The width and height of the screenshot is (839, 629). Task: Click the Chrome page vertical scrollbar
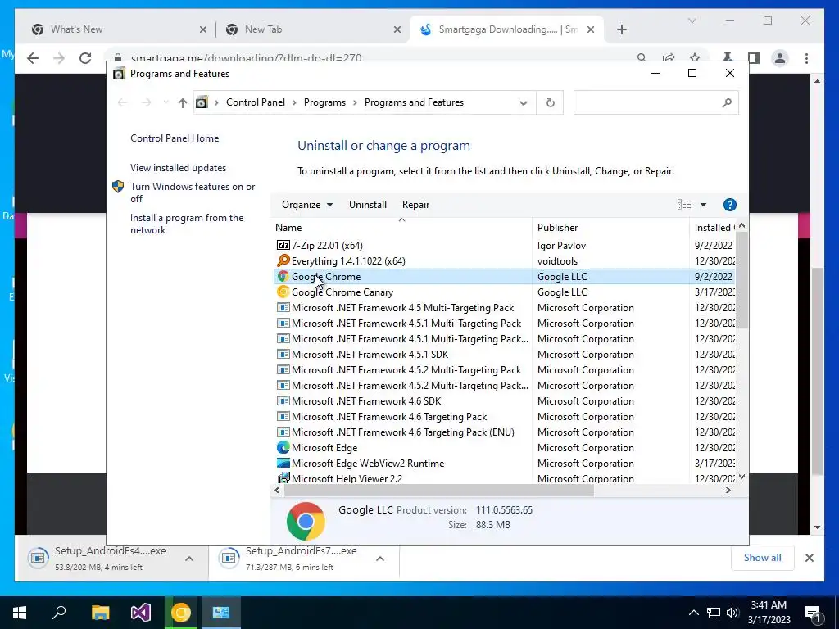coord(817,371)
